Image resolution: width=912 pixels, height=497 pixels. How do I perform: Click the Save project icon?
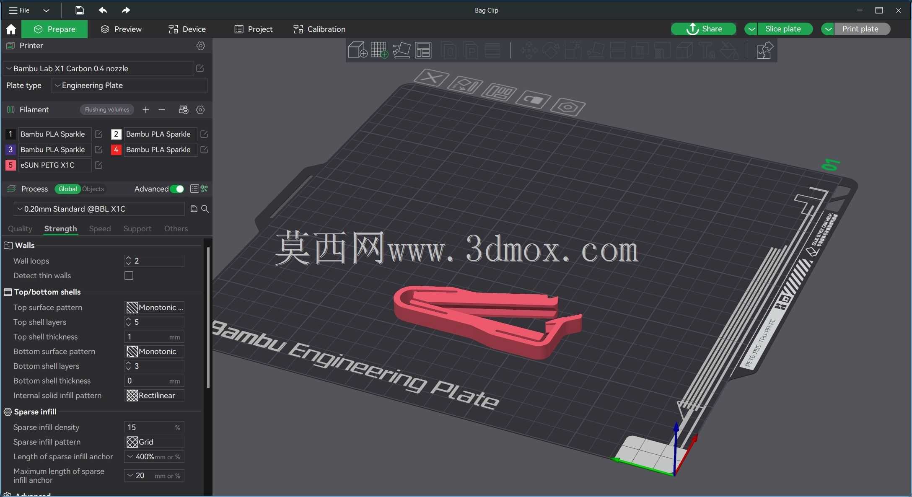pos(79,10)
